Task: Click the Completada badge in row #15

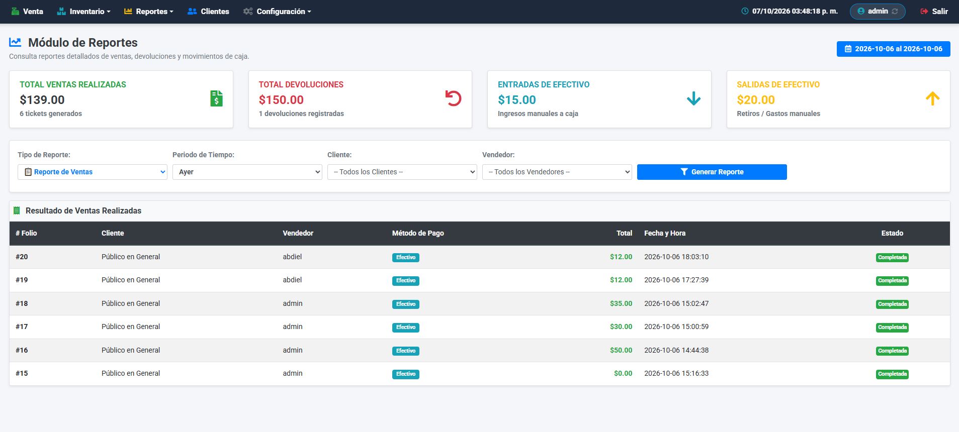Action: (x=893, y=374)
